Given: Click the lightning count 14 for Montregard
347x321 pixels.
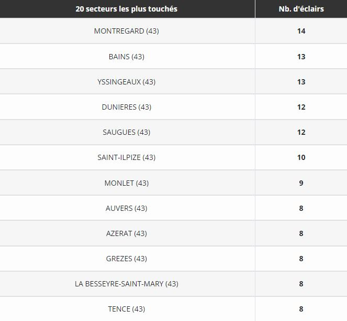Looking at the screenshot, I should point(301,31).
